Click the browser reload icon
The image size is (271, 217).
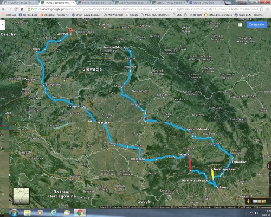point(16,9)
